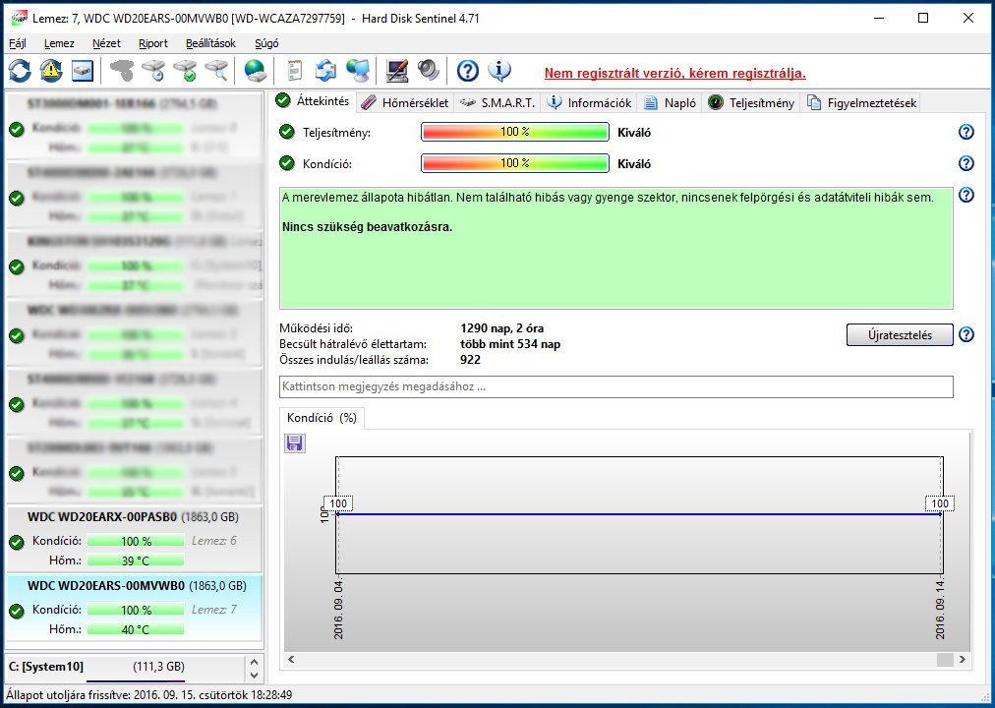Click the 1290 nap, 2 óra value
The height and width of the screenshot is (708, 995).
click(502, 328)
